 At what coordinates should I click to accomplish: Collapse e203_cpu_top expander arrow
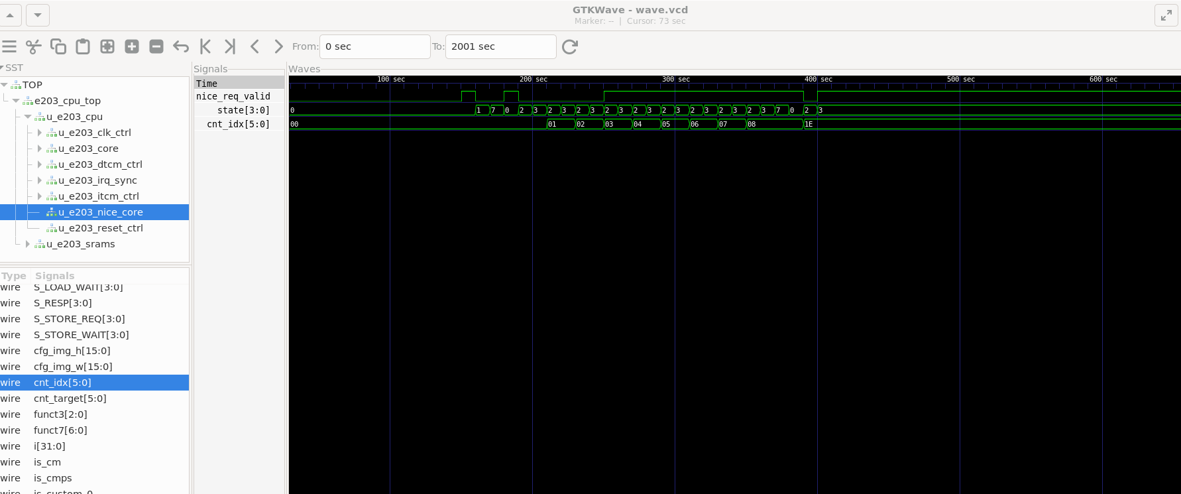click(x=16, y=101)
